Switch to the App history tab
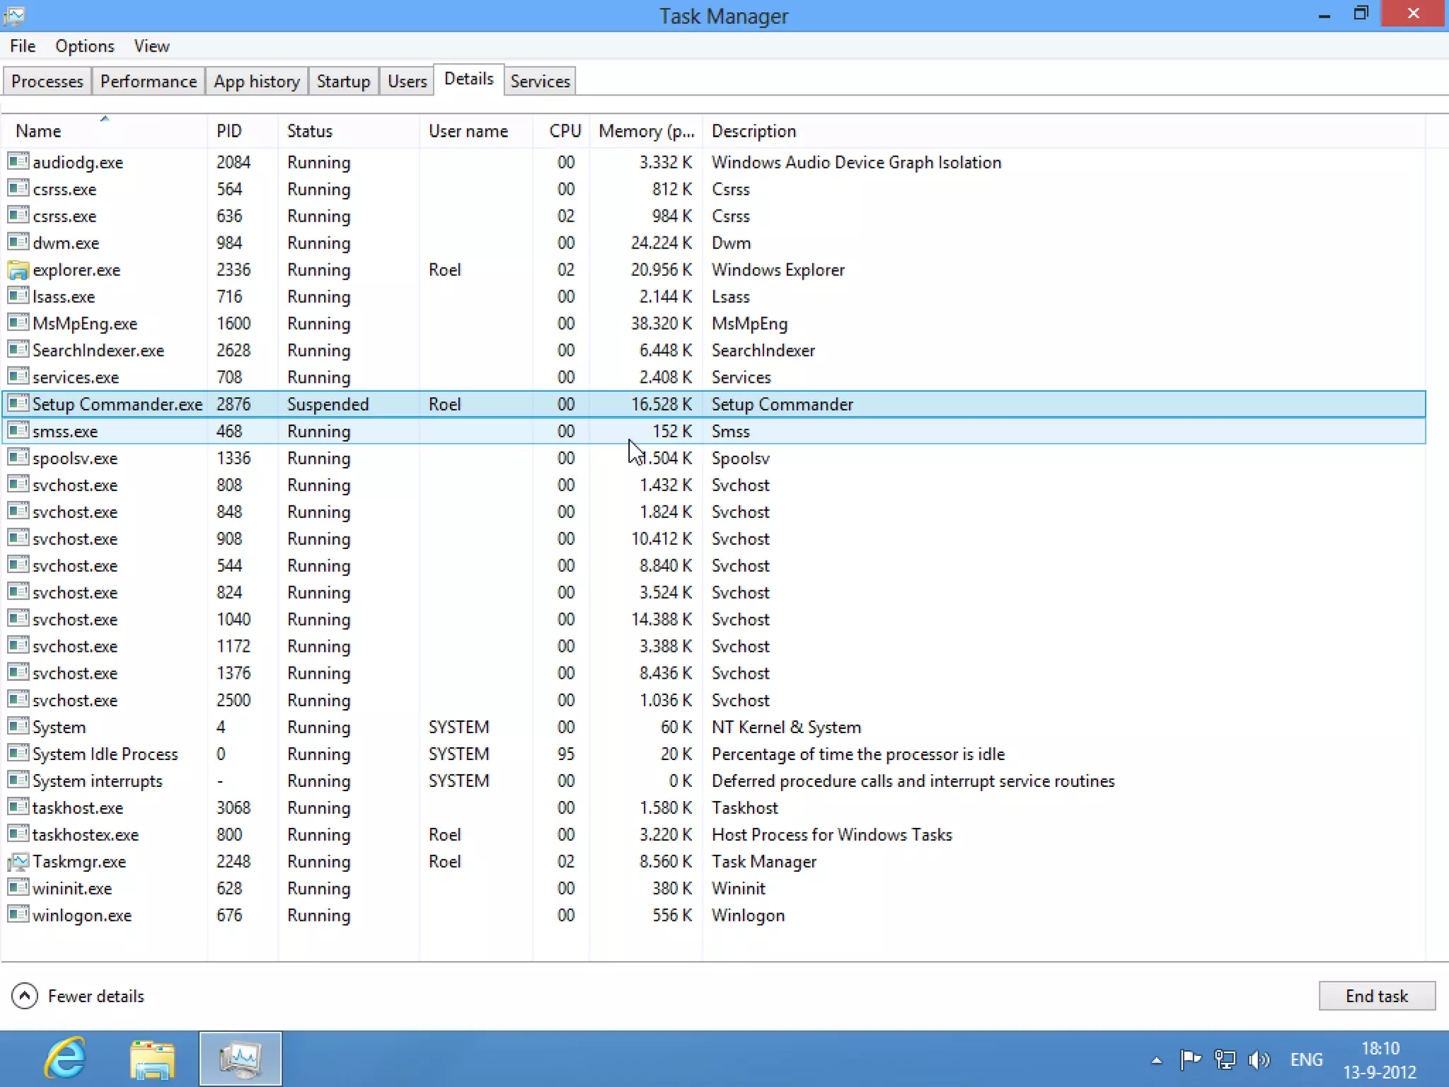This screenshot has height=1087, width=1449. [x=257, y=81]
